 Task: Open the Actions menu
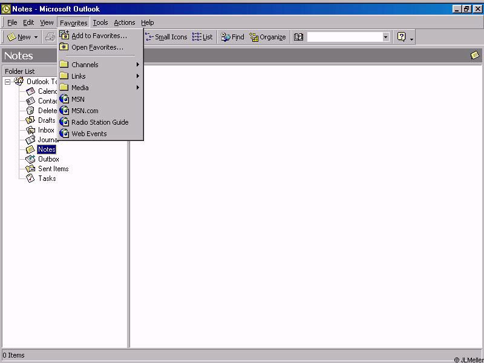click(125, 22)
